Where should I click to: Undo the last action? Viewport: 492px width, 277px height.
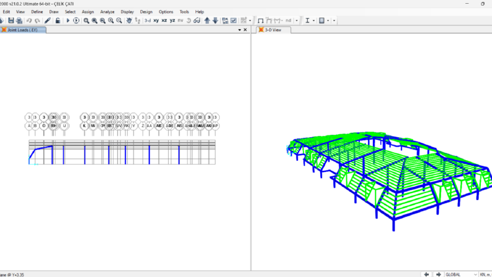tap(29, 20)
